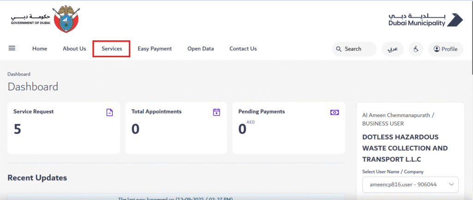The height and width of the screenshot is (200, 473).
Task: Open the About Us menu item
Action: pos(74,48)
